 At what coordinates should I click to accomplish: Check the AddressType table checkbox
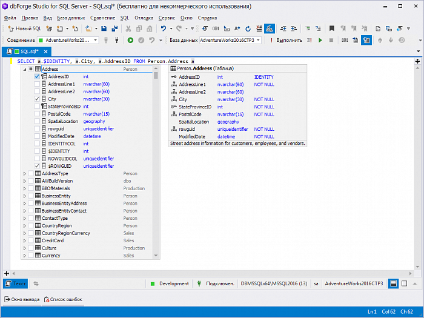coord(31,173)
